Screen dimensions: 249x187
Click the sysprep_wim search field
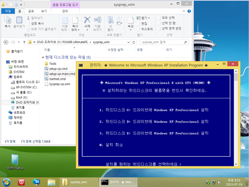point(164,42)
